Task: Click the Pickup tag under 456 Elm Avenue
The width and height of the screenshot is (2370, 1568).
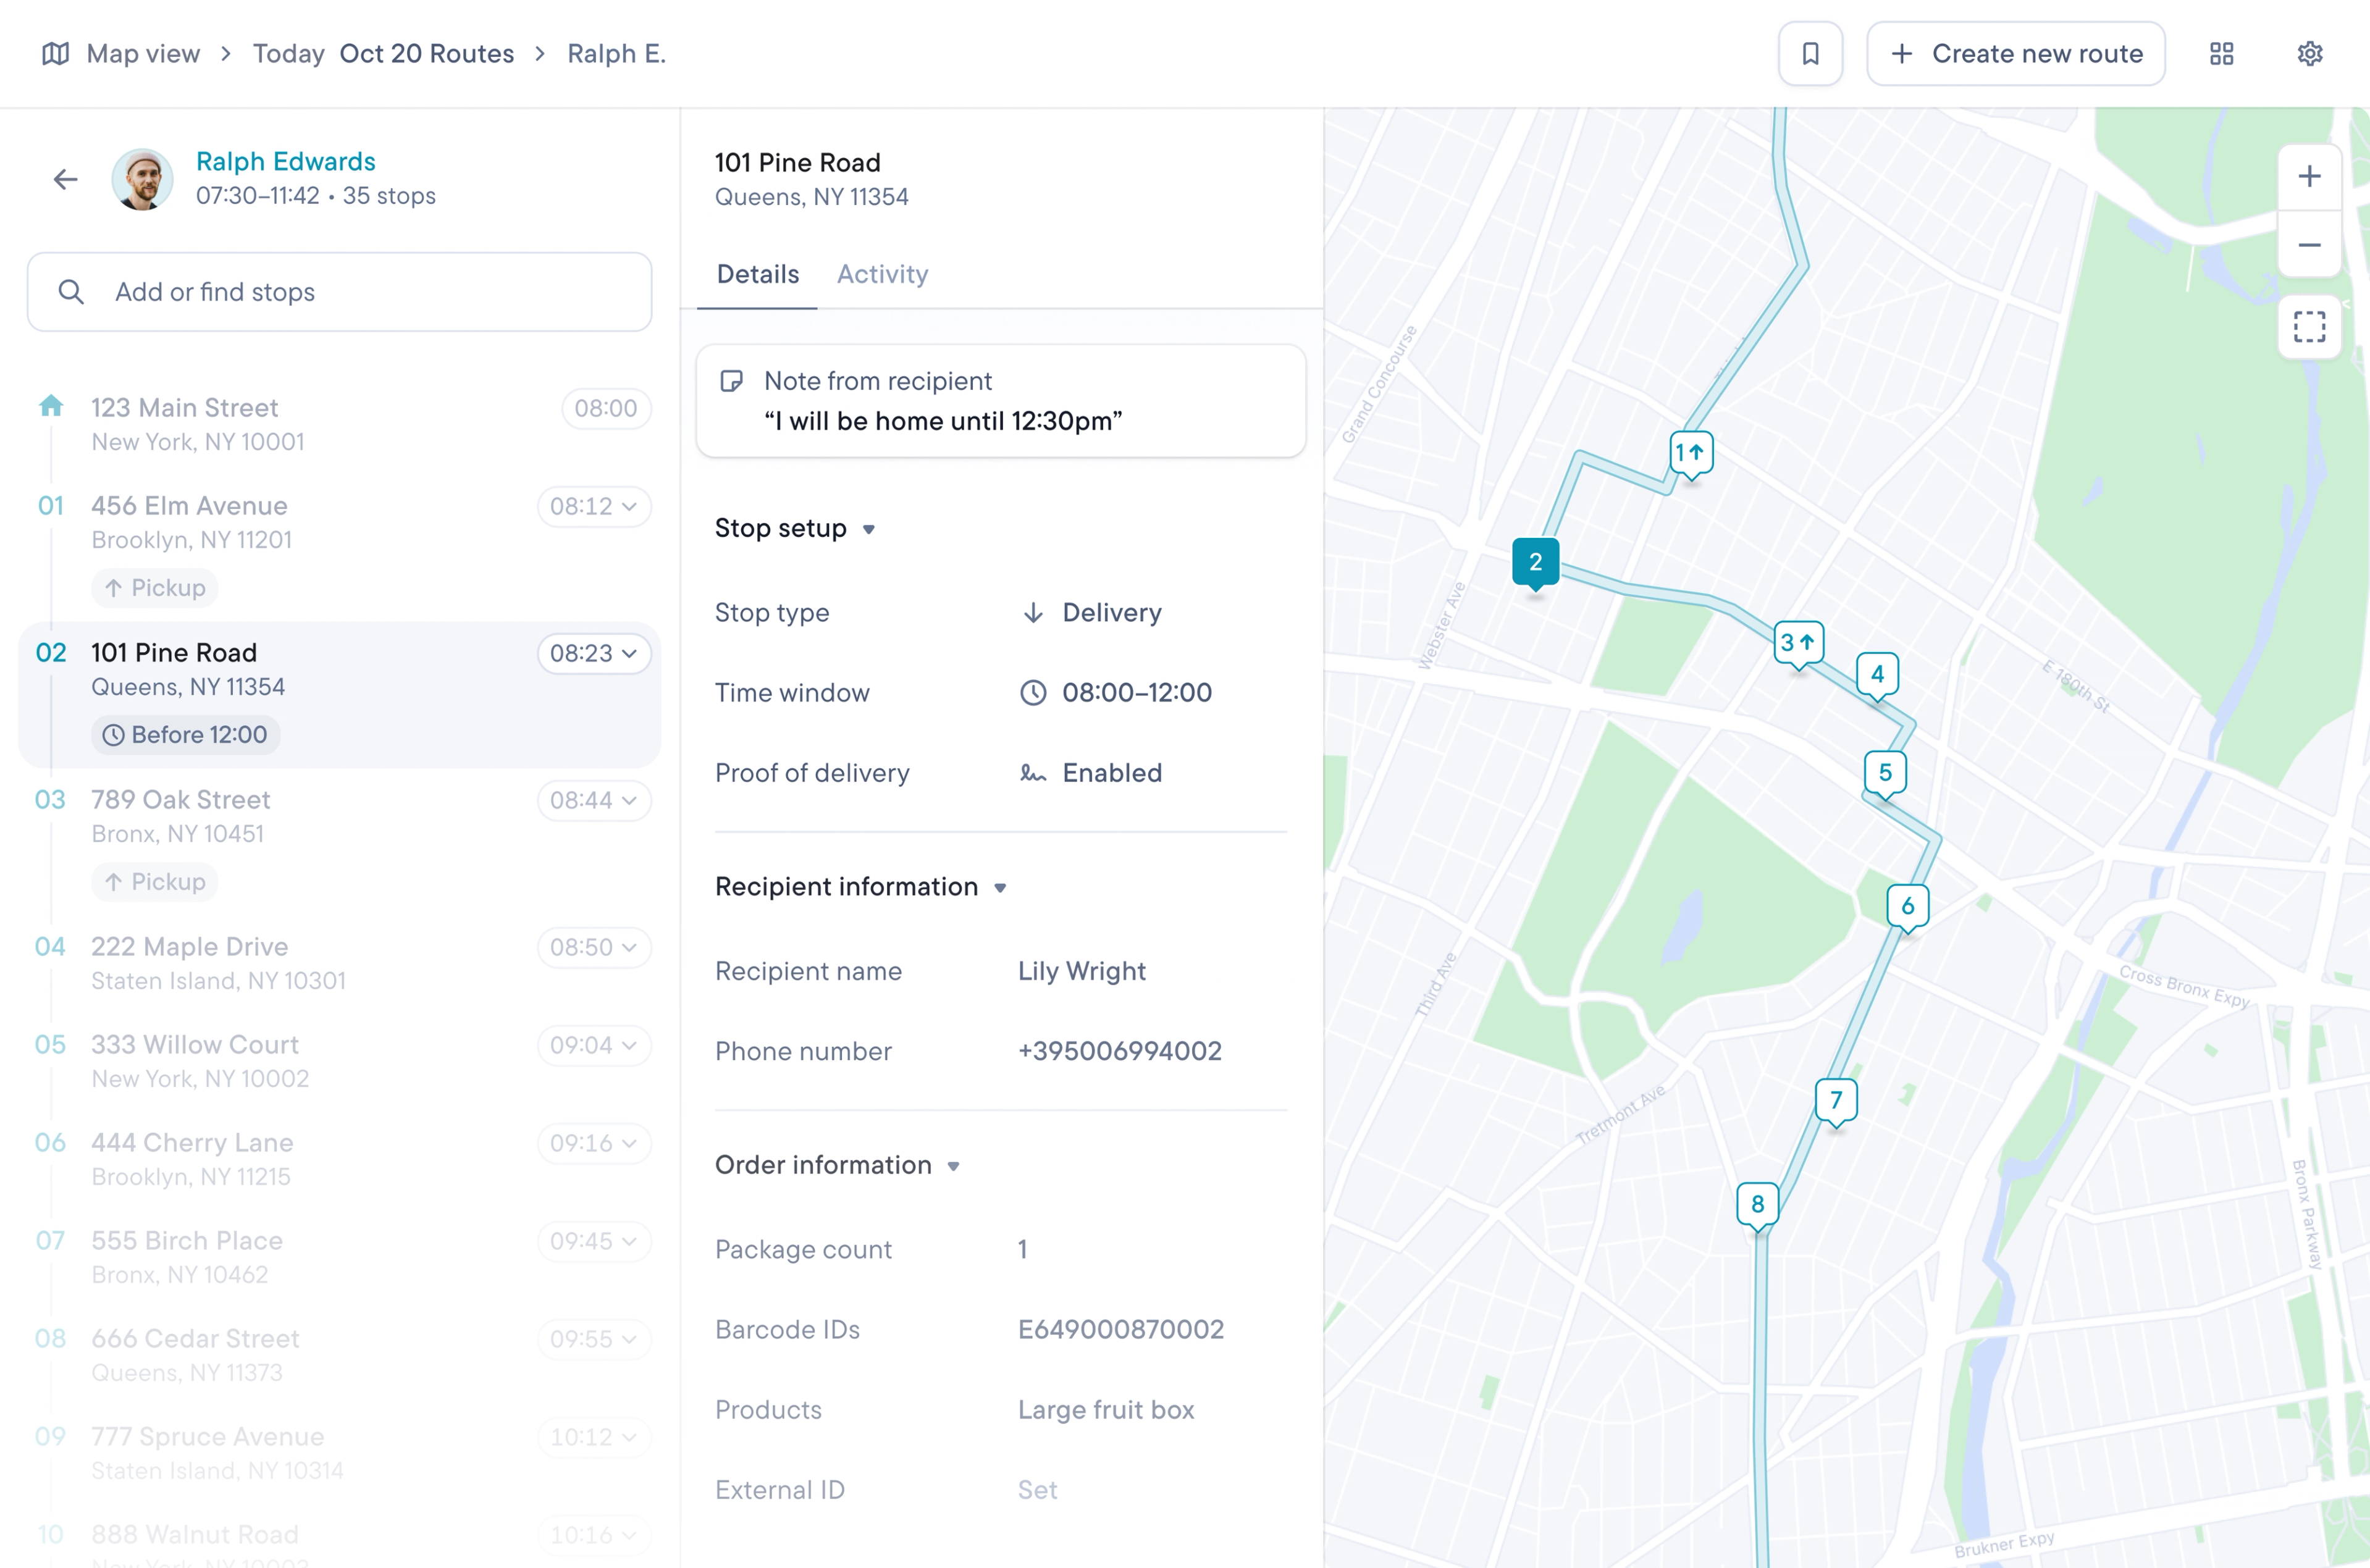Action: [155, 588]
